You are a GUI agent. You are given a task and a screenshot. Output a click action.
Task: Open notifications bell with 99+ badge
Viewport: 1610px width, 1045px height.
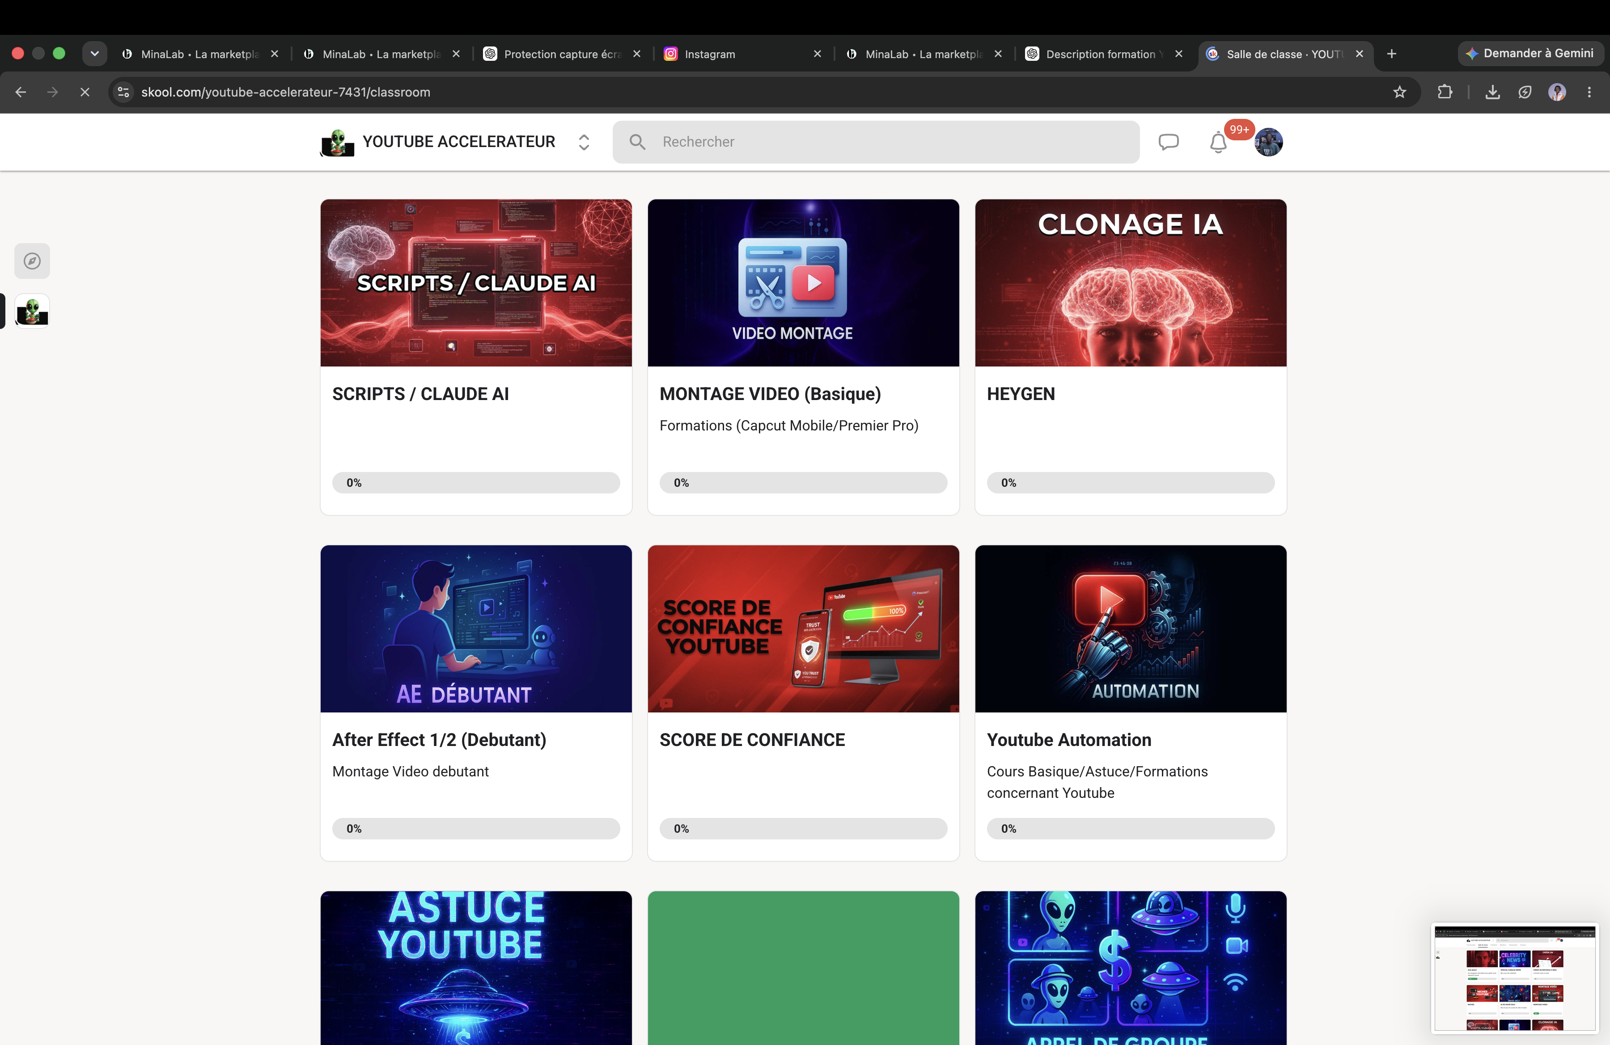tap(1218, 143)
